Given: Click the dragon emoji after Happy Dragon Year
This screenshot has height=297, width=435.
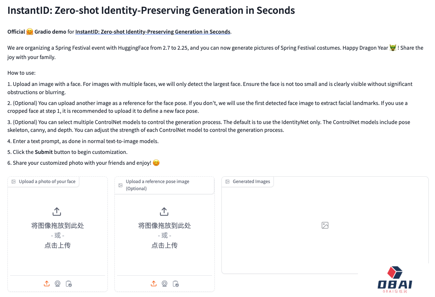Looking at the screenshot, I should [393, 48].
